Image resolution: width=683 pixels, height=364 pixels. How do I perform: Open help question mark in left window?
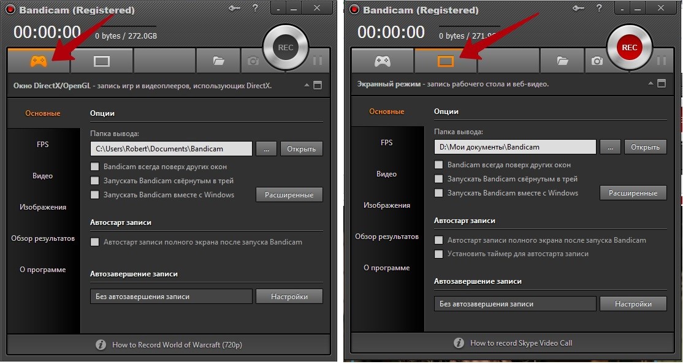click(x=255, y=8)
